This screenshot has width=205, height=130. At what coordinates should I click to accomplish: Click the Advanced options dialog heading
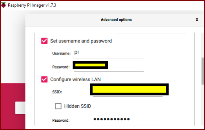116,20
